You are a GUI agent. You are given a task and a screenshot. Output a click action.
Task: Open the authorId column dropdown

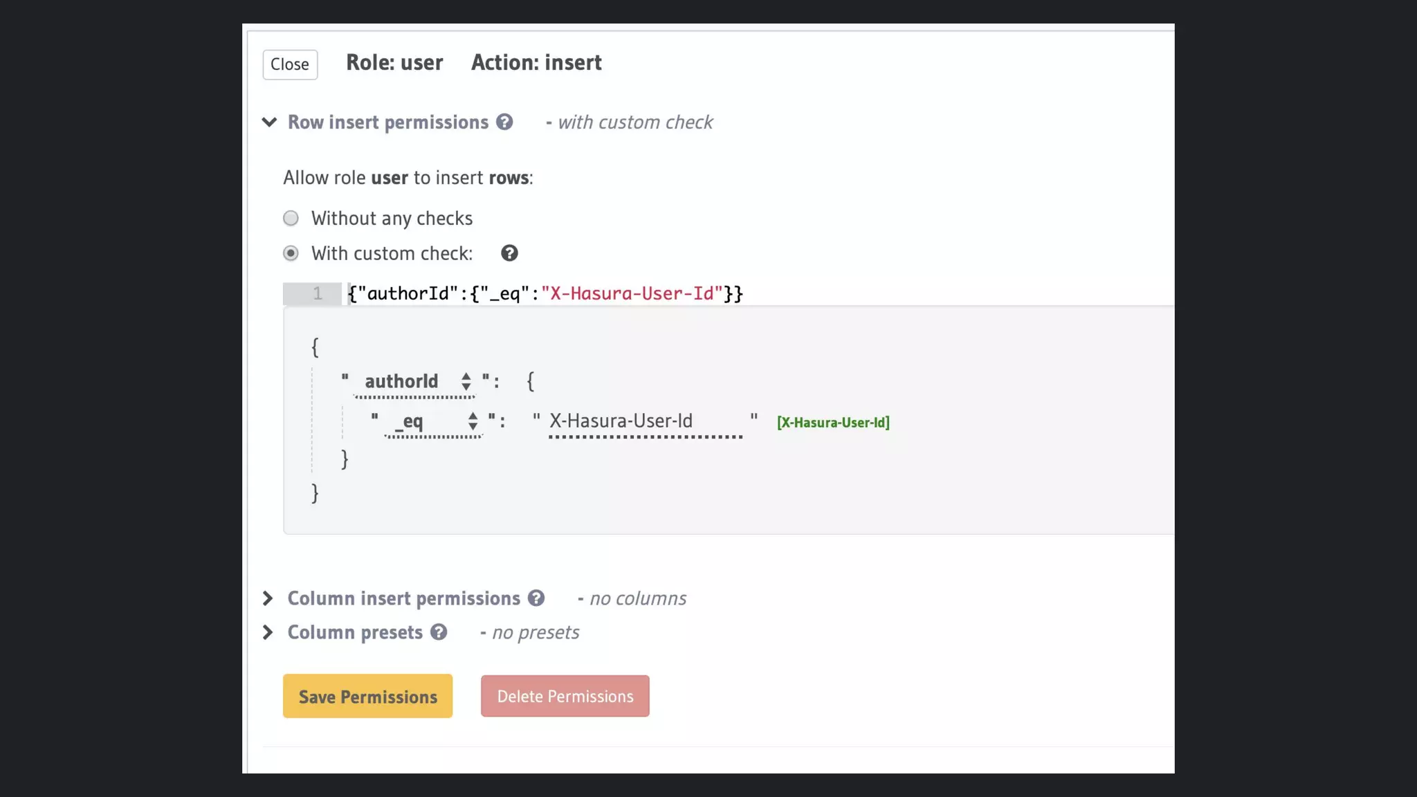pos(414,382)
